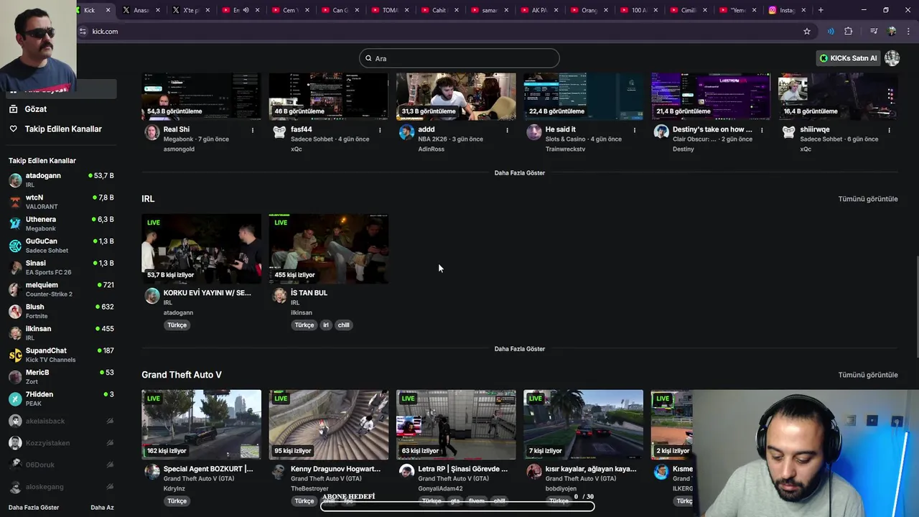Focus the Ara search input field
Image resolution: width=919 pixels, height=517 pixels.
[x=459, y=58]
